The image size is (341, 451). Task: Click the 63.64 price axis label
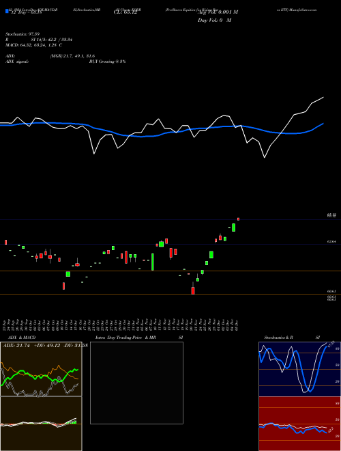coord(331,242)
